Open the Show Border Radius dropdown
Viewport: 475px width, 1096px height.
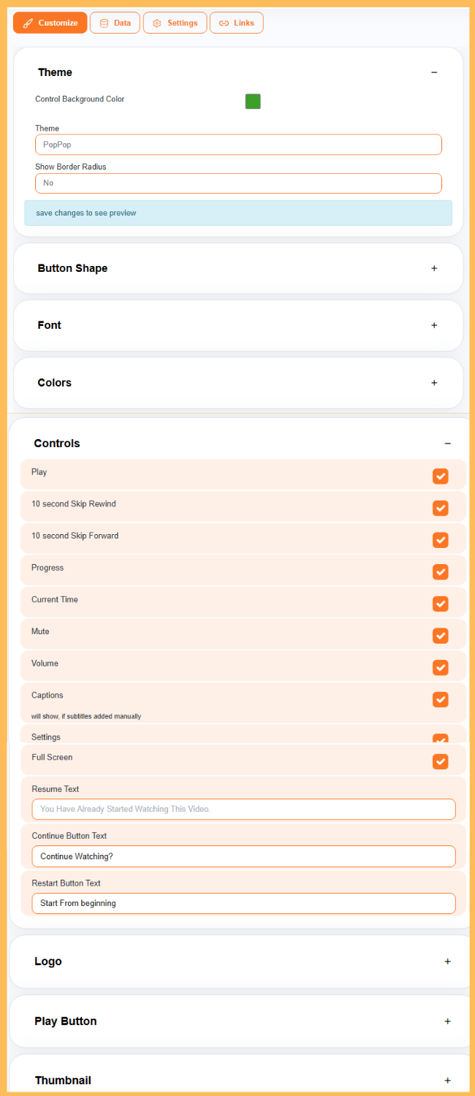point(238,183)
